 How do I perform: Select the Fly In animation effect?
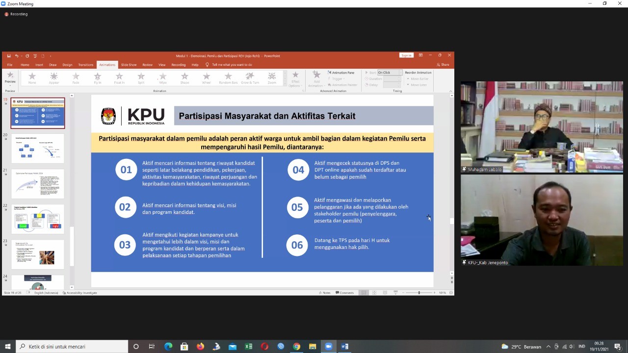(97, 77)
